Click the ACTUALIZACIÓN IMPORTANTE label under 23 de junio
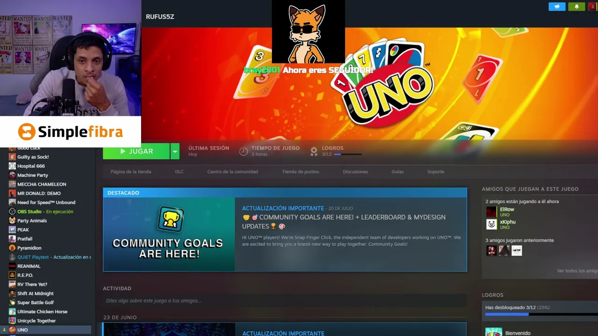598x336 pixels. (283, 333)
